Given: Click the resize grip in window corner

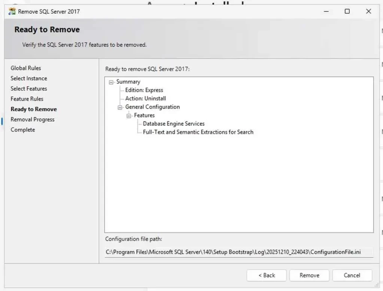Looking at the screenshot, I should click(376, 285).
